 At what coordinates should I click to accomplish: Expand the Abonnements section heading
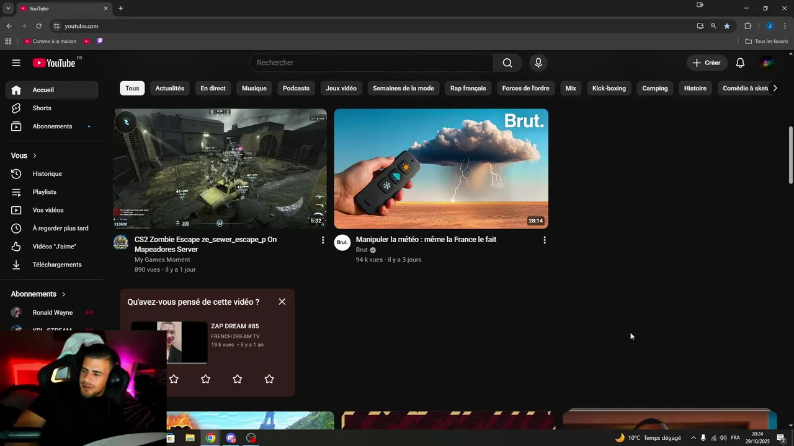38,294
